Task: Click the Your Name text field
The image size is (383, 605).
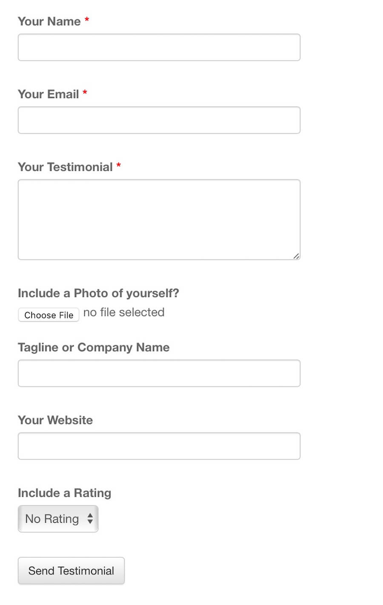Action: [x=159, y=47]
